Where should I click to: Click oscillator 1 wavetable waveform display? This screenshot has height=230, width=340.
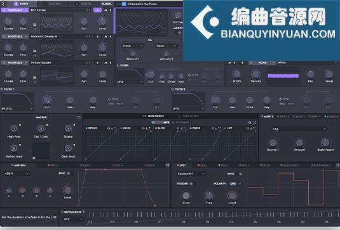57,23
